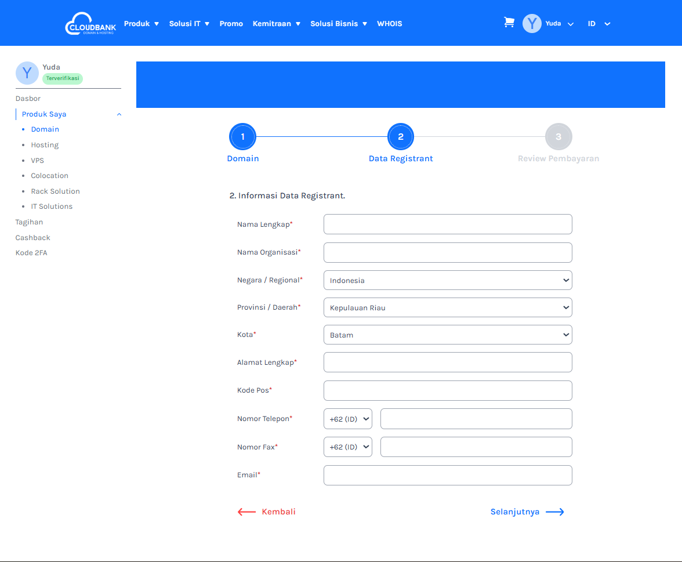The image size is (682, 562).
Task: Click step 3 Review Pembayaran circle
Action: coord(558,137)
